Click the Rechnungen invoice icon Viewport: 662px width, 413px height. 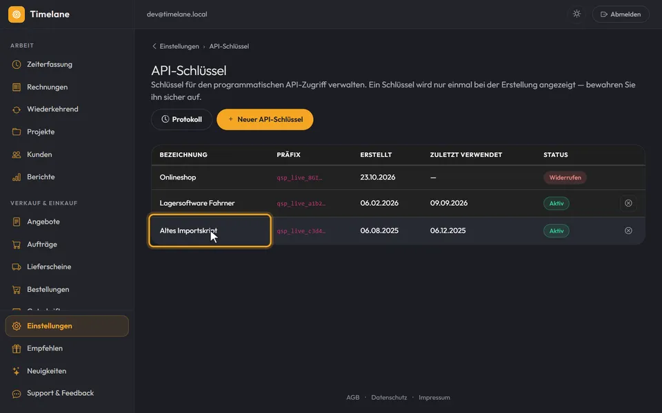pyautogui.click(x=17, y=87)
